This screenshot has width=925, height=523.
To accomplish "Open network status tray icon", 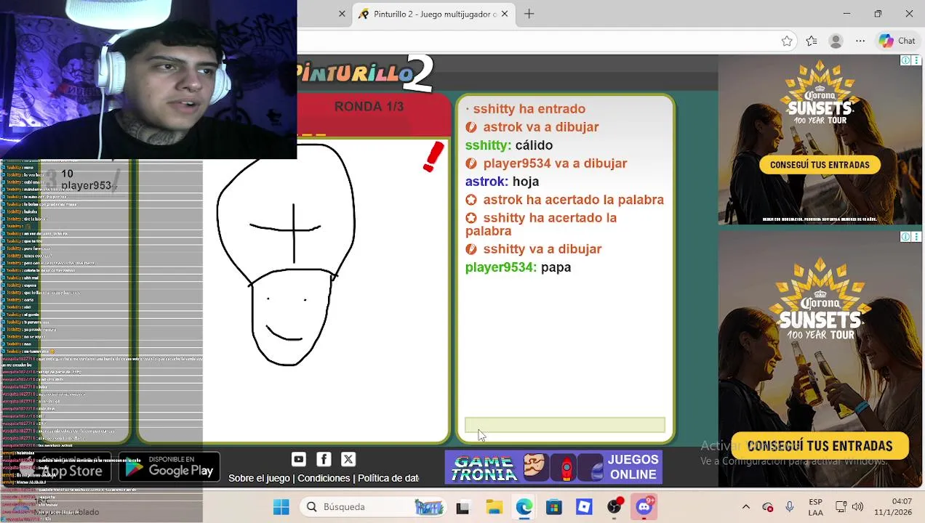I will 841,507.
